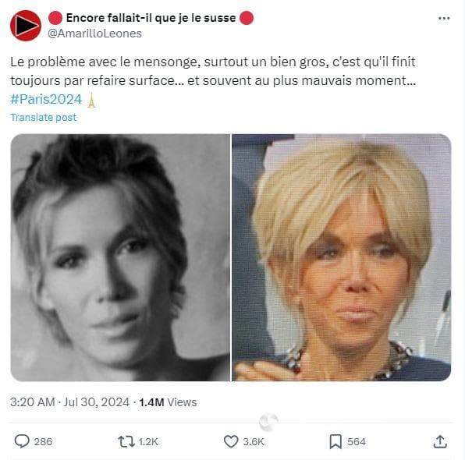Click the 286 replies count
The image size is (465, 460).
[x=43, y=441]
